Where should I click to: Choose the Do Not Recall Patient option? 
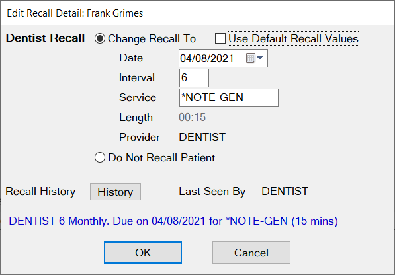[100, 157]
